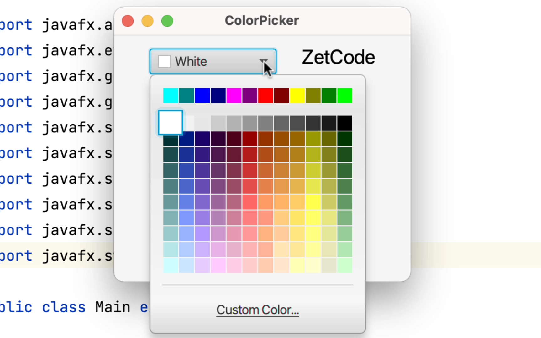Select the bright red swatch in top row
Image resolution: width=541 pixels, height=338 pixels.
click(265, 95)
